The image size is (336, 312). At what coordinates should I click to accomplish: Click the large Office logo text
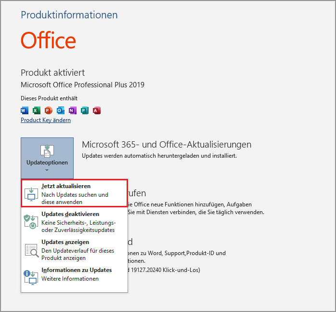pyautogui.click(x=48, y=40)
